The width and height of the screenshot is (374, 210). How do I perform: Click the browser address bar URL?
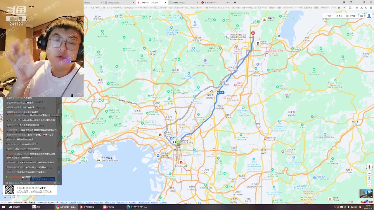tap(209, 8)
